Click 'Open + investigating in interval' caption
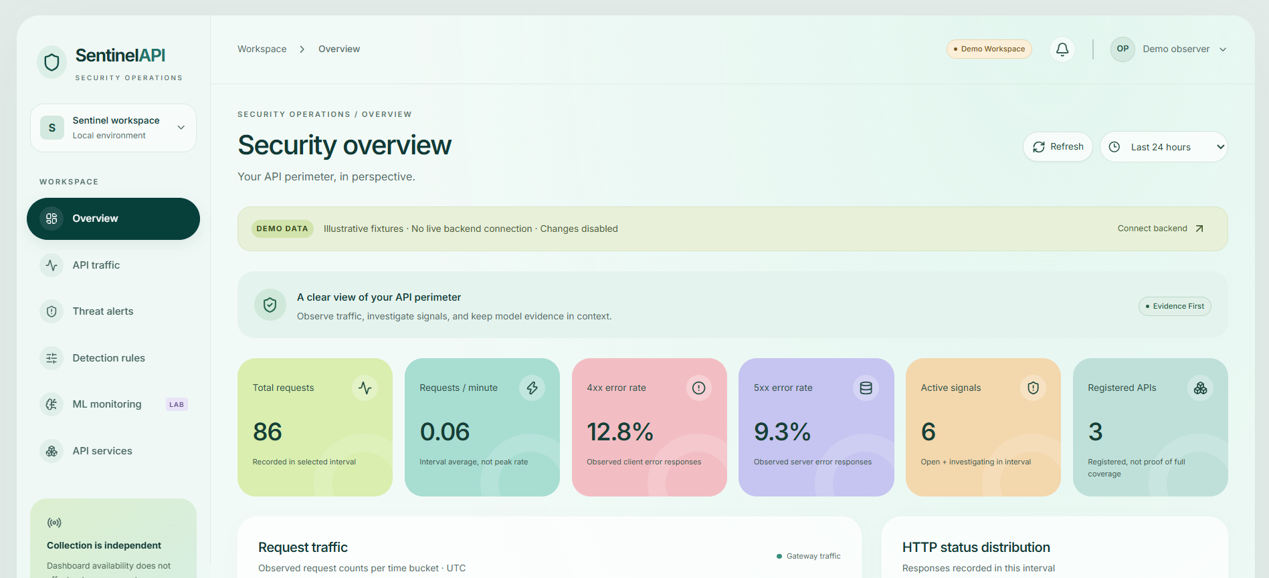The image size is (1269, 578). tap(976, 462)
